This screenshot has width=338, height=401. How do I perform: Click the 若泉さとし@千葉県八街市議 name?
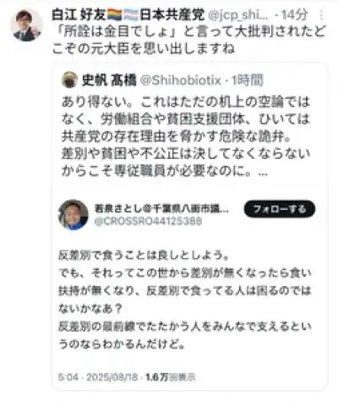[x=161, y=208]
